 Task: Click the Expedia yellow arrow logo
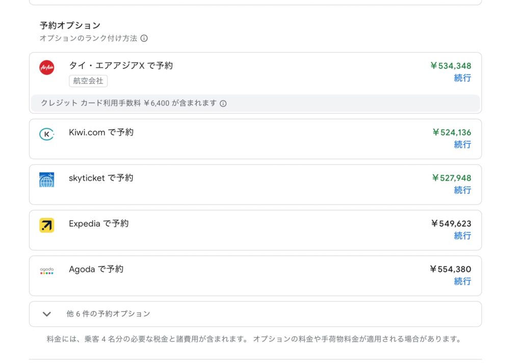pyautogui.click(x=47, y=225)
